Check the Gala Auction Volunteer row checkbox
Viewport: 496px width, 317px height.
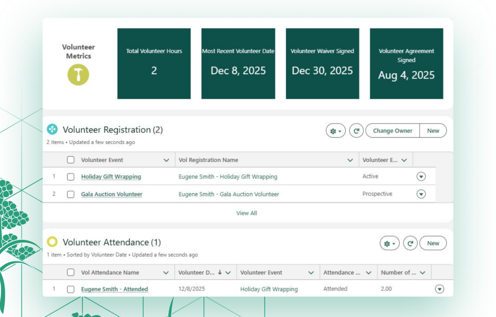click(70, 194)
